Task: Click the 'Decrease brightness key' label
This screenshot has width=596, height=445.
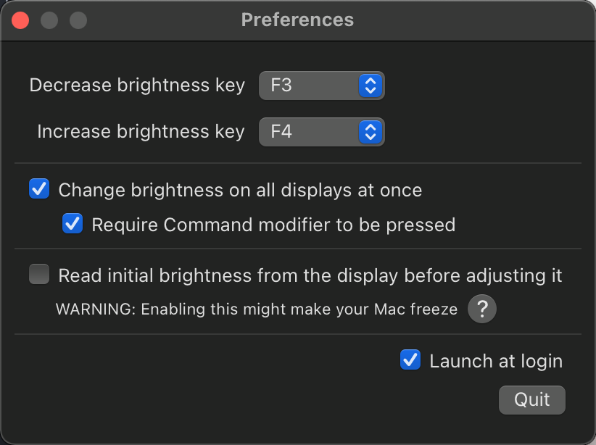Action: [137, 85]
